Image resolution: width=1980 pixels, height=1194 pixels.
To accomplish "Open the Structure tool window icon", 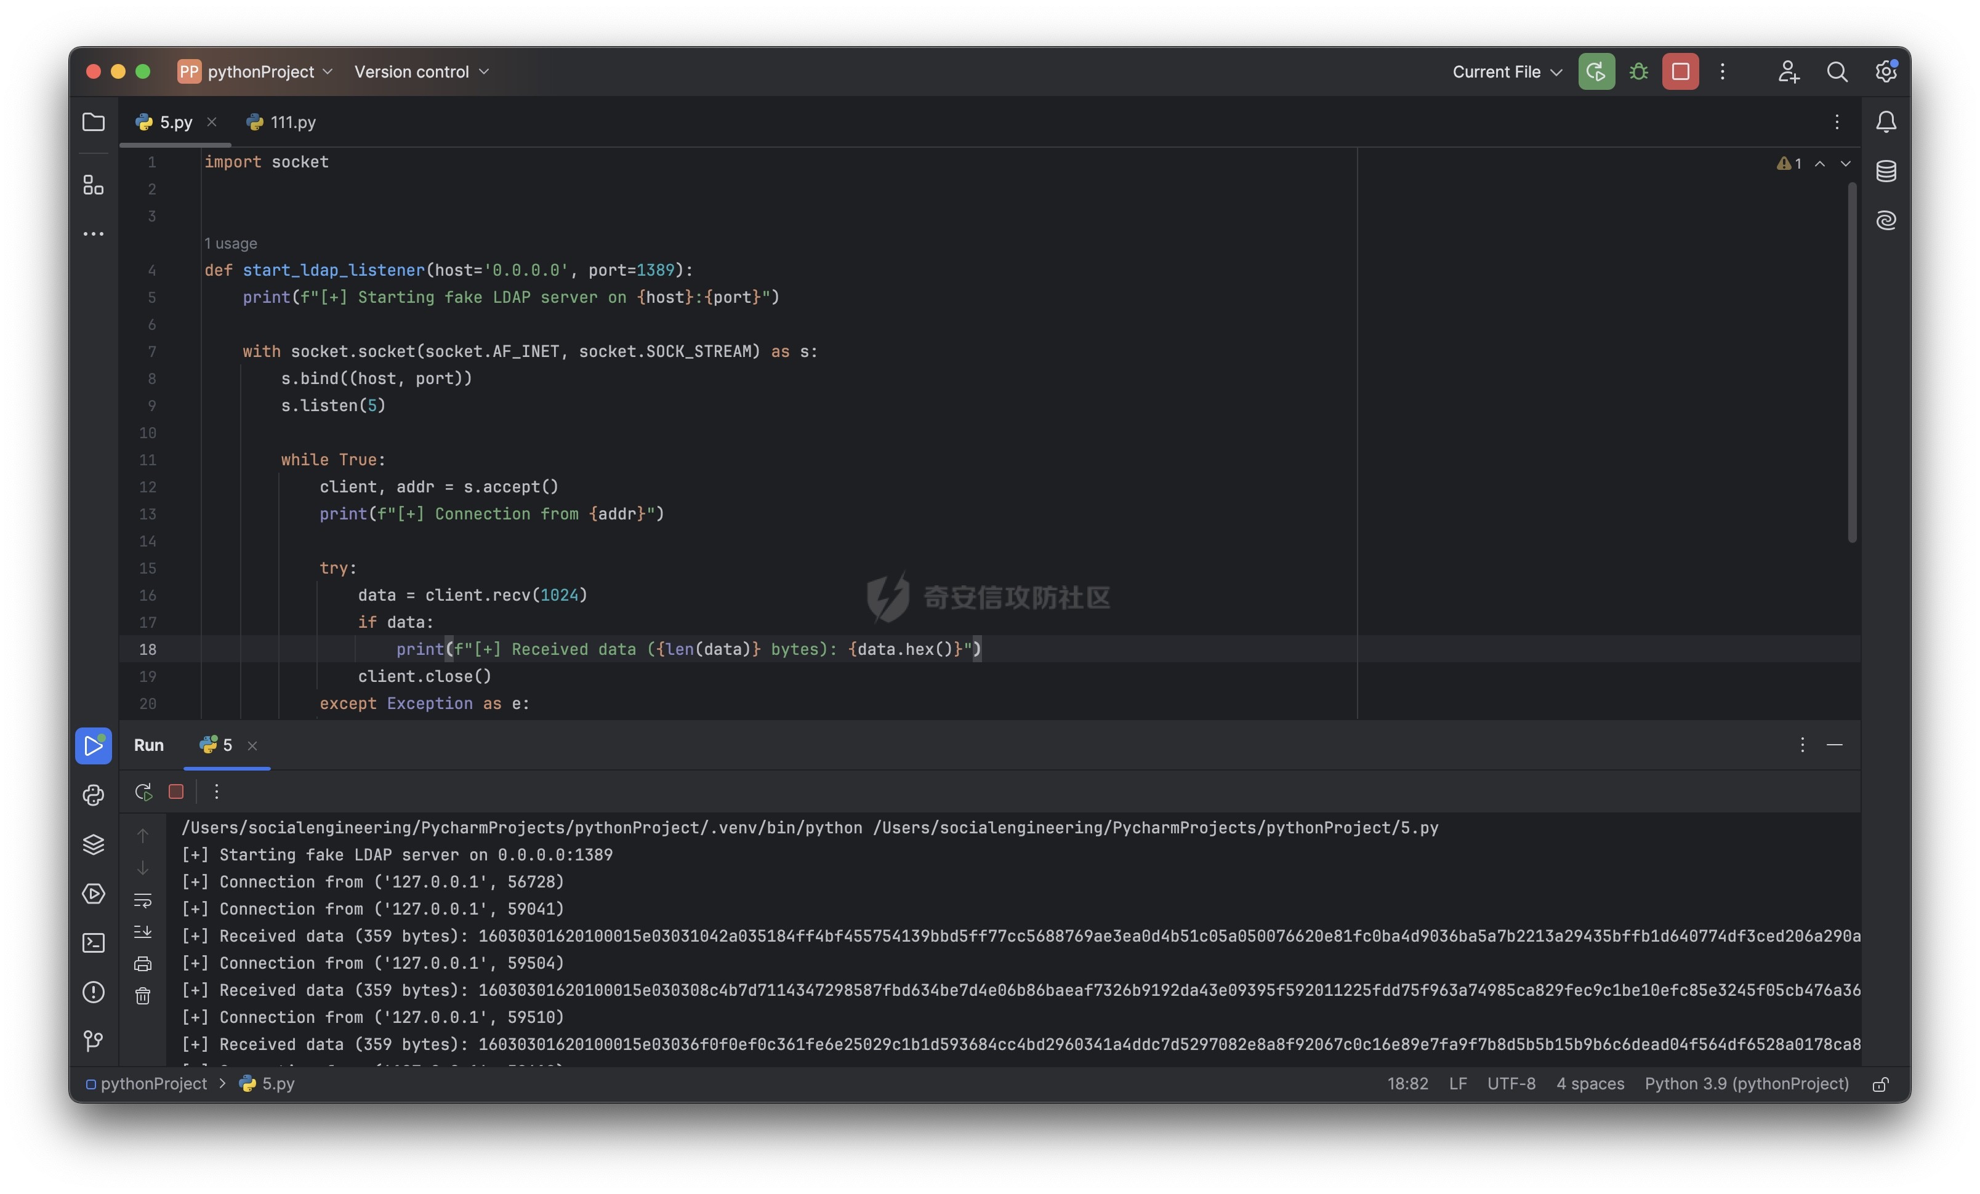I will click(x=93, y=185).
